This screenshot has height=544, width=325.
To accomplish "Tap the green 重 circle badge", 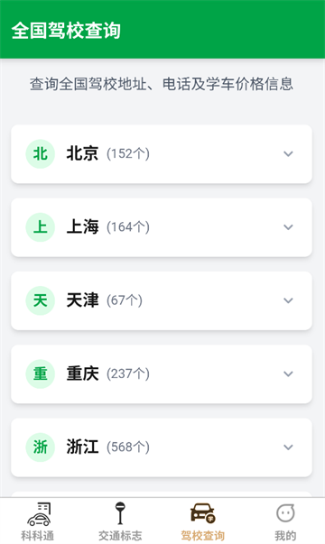I will (x=41, y=373).
